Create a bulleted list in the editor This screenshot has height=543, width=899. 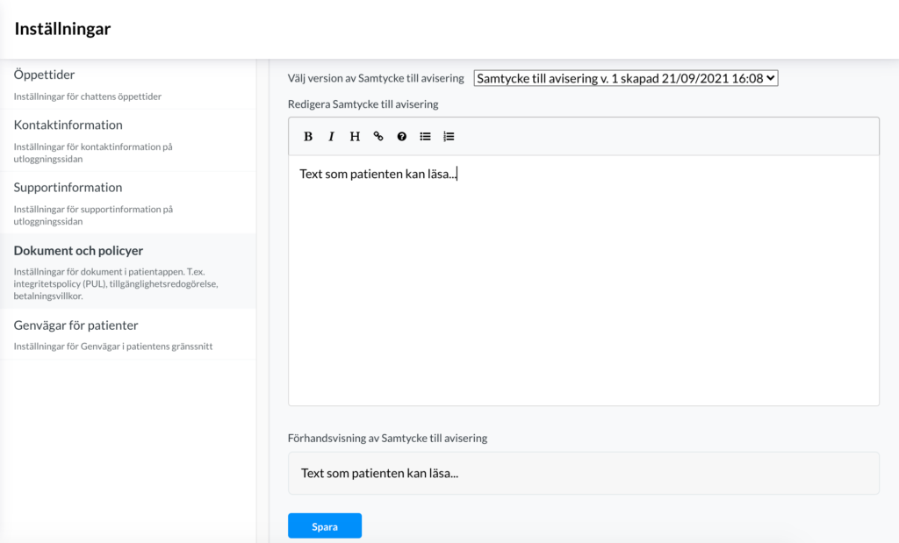425,136
